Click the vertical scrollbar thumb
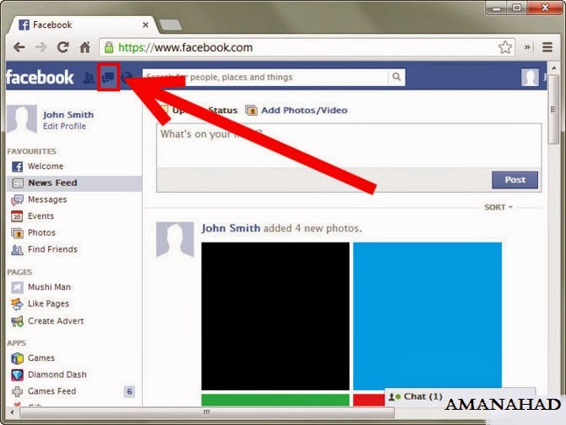The width and height of the screenshot is (566, 425). 553,109
